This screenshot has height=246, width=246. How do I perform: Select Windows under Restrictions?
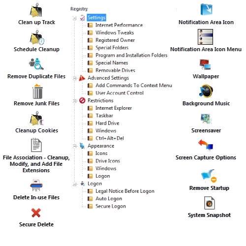point(106,131)
